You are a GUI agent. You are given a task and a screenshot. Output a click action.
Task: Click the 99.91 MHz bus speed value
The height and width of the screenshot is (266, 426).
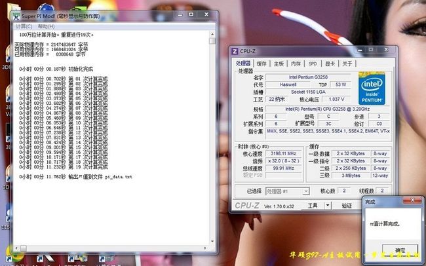(x=283, y=168)
